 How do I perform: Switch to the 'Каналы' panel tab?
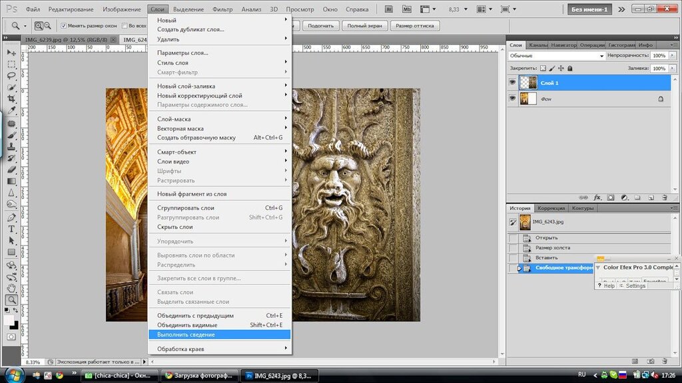538,45
